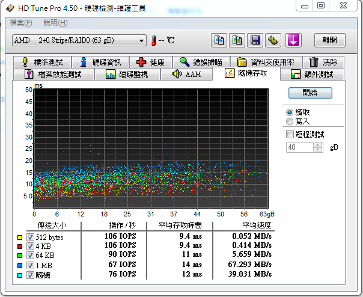This screenshot has height=297, width=363.
Task: Decrease the gB value with down stepper arrow
Action: pyautogui.click(x=317, y=150)
